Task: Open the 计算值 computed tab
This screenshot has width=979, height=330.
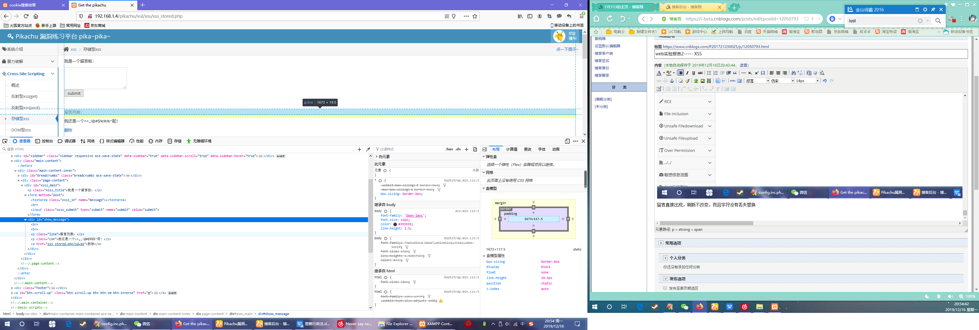Action: tap(512, 149)
